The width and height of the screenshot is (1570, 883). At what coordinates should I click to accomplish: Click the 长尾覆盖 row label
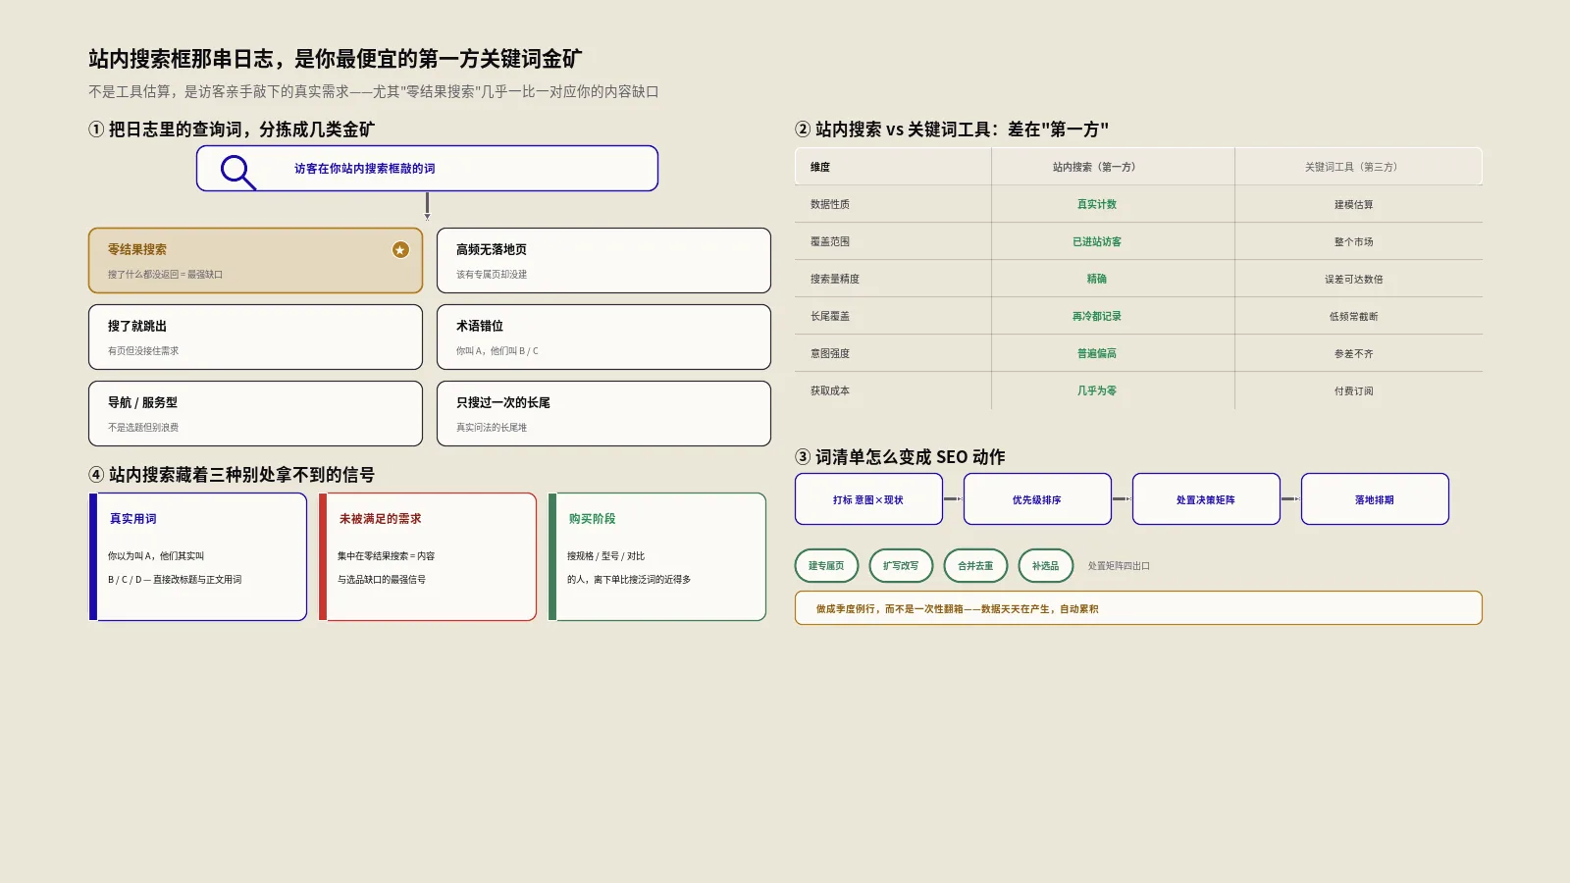tap(830, 316)
